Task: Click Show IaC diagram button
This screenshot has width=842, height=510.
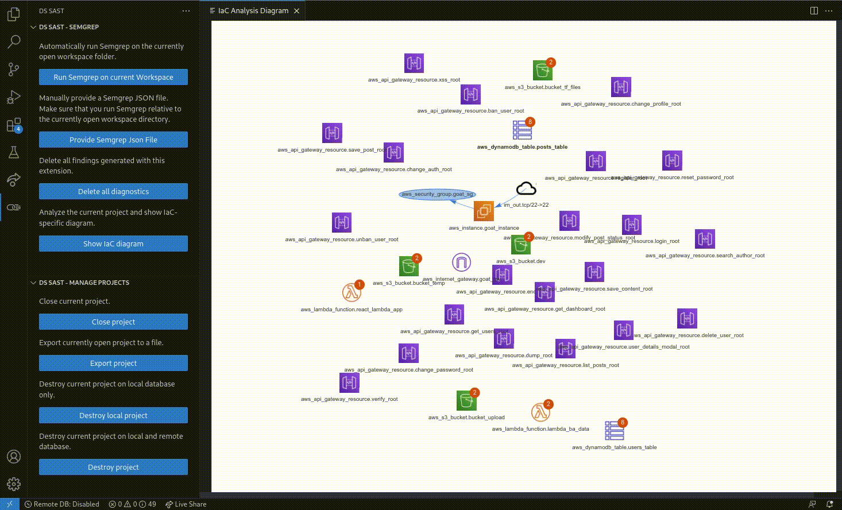Action: coord(113,244)
